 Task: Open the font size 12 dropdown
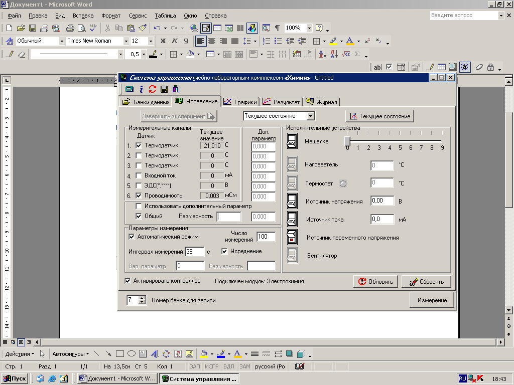[151, 41]
